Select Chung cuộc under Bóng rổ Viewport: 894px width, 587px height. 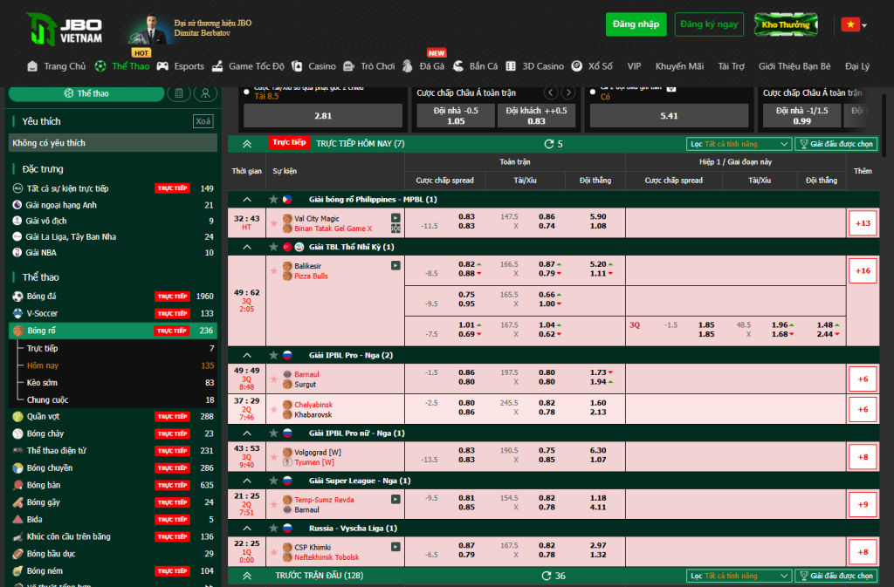(x=47, y=399)
